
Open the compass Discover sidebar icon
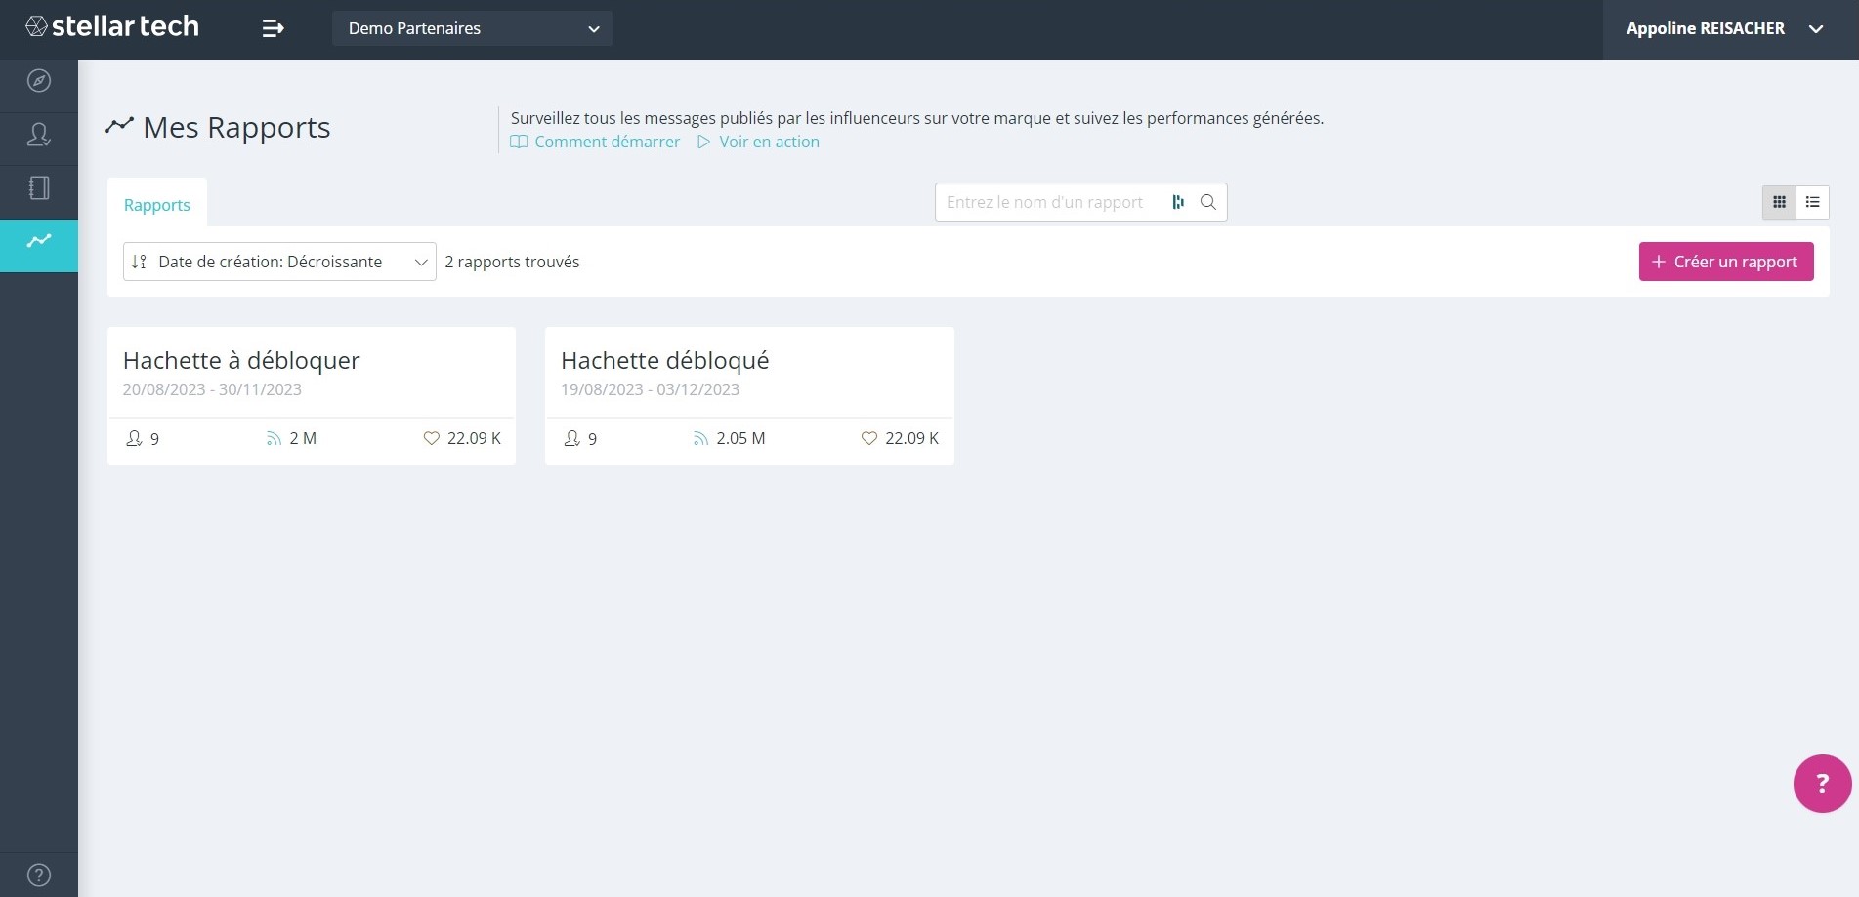pos(39,81)
